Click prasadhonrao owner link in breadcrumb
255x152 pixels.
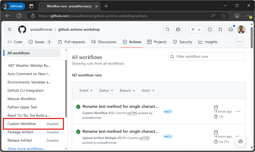pyautogui.click(x=41, y=30)
